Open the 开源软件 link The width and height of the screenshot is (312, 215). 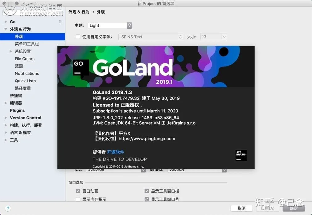click(x=116, y=152)
